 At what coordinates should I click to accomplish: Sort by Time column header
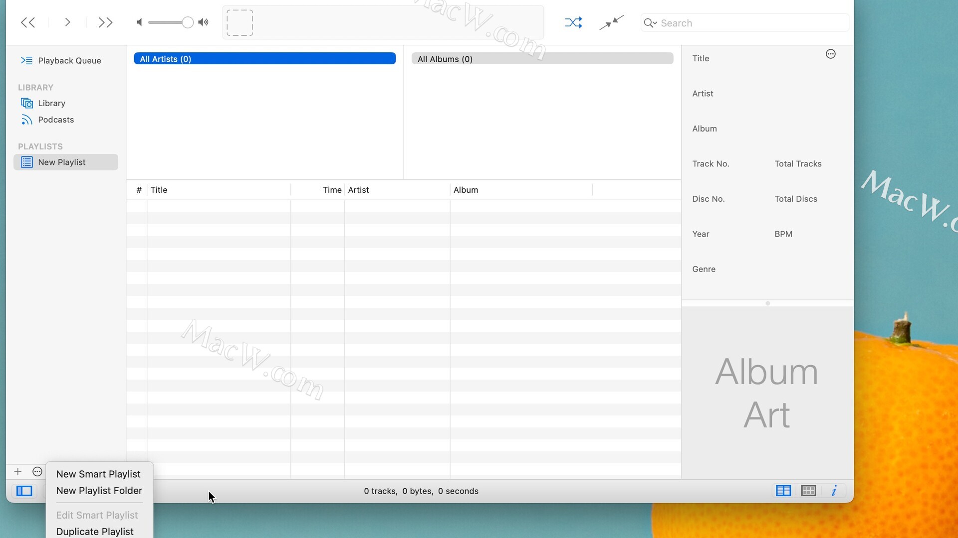[x=318, y=190]
